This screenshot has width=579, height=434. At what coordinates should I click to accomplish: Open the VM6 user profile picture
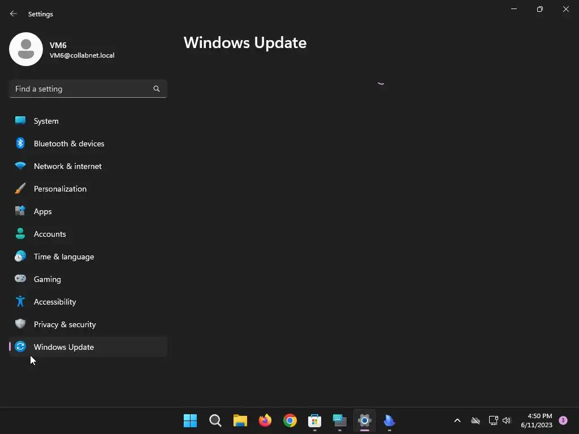coord(26,49)
